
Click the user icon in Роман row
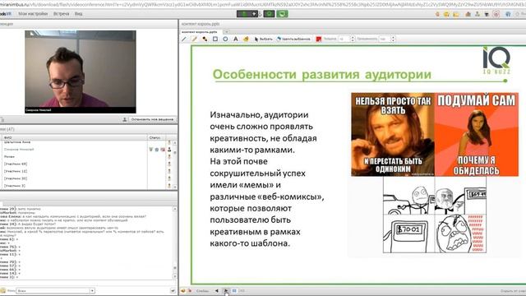[169, 157]
